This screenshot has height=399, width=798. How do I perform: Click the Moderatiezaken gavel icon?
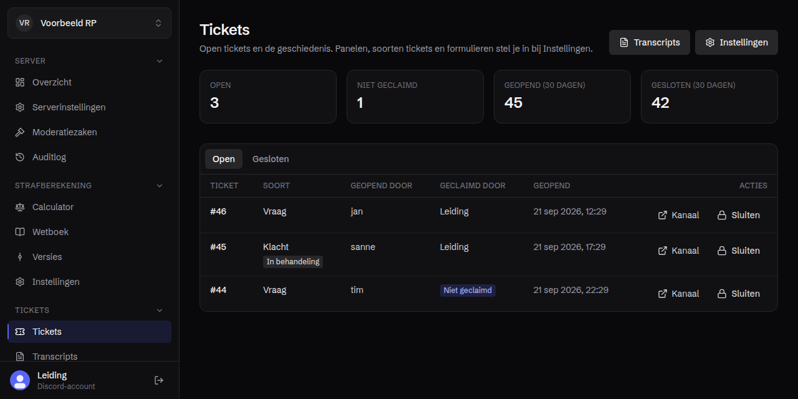coord(20,132)
